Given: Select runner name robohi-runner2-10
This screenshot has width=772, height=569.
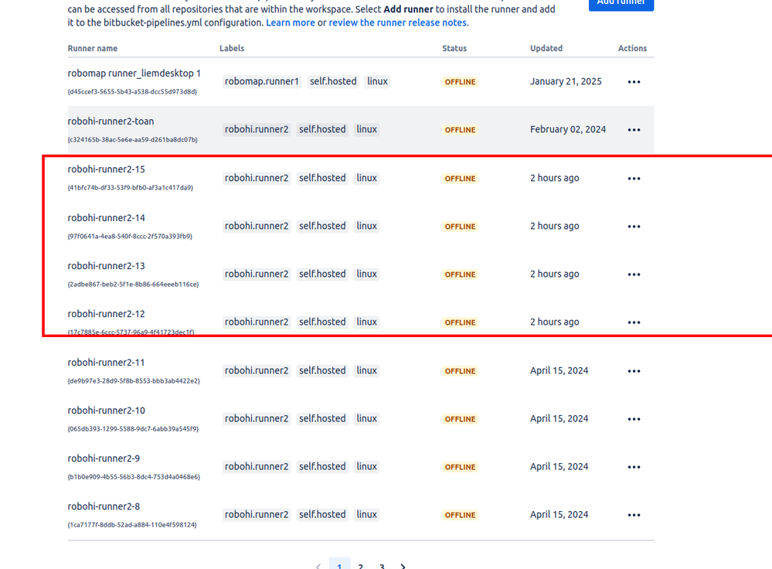Looking at the screenshot, I should click(x=107, y=411).
